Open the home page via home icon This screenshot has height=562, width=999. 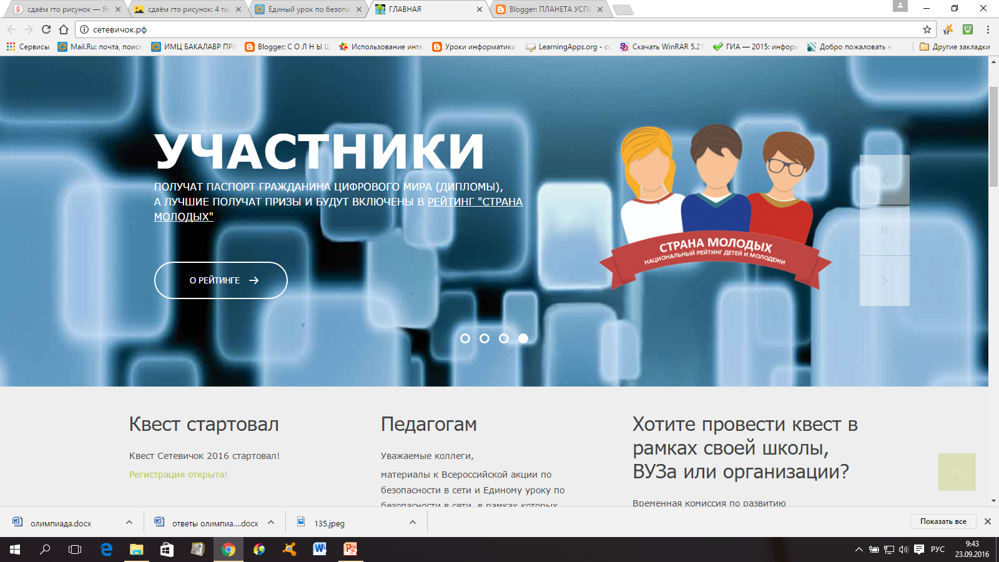coord(63,29)
